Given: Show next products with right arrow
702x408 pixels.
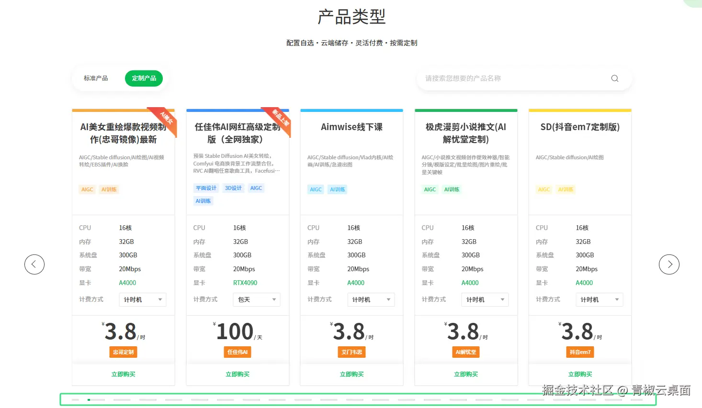Looking at the screenshot, I should [669, 264].
